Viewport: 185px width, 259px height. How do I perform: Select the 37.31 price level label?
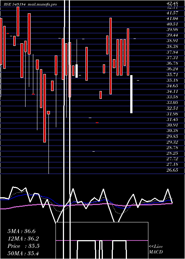pos(172,58)
